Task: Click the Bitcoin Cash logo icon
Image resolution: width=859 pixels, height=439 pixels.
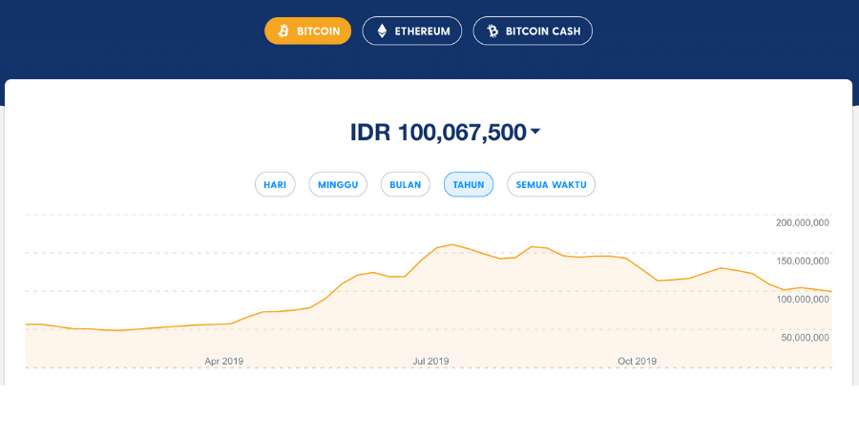Action: (492, 31)
